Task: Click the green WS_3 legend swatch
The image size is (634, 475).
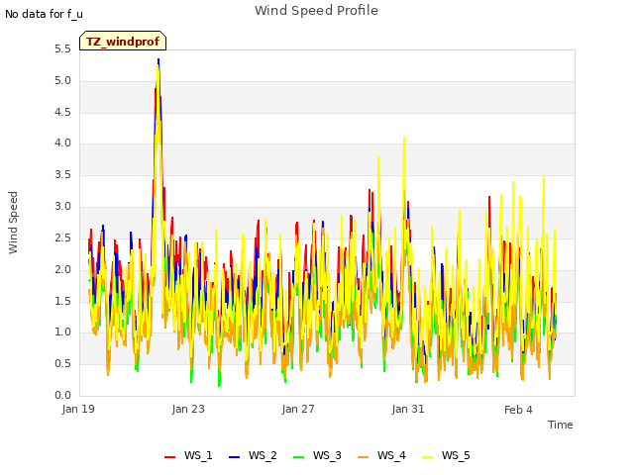Action: 298,457
